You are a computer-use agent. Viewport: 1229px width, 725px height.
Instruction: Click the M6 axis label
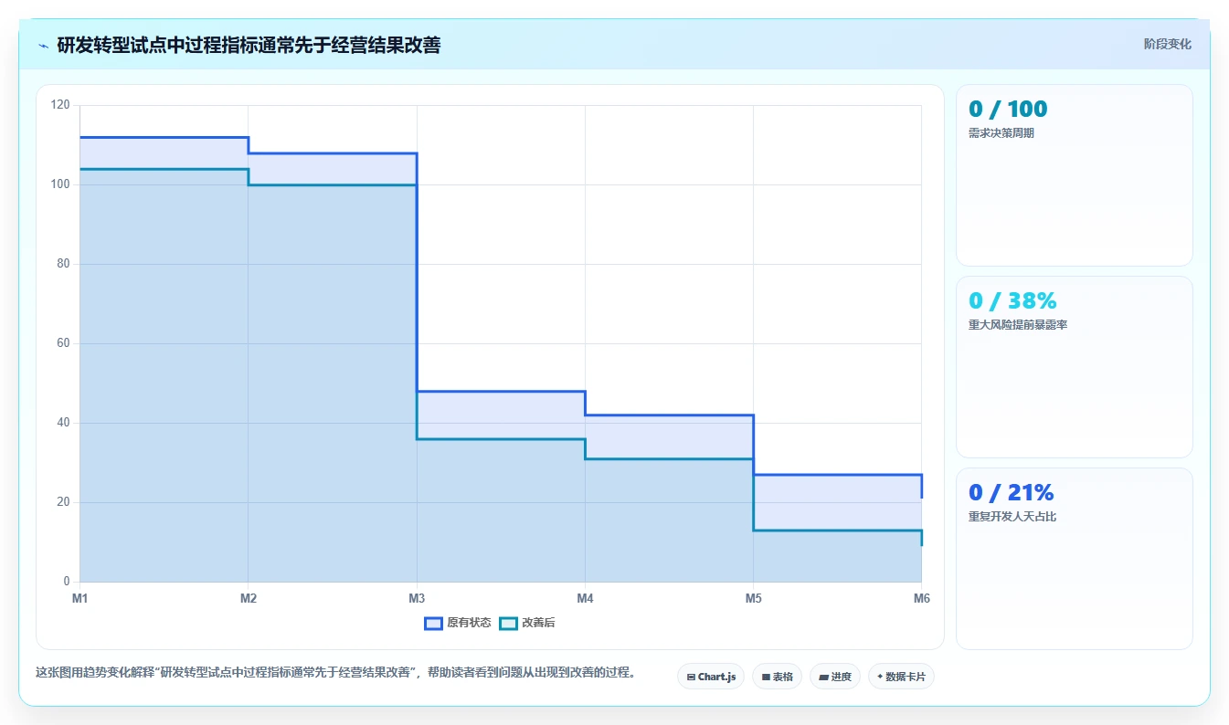pyautogui.click(x=921, y=598)
